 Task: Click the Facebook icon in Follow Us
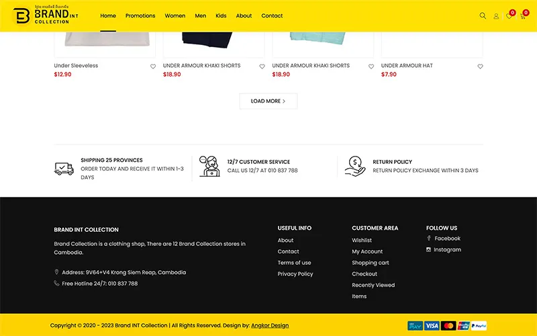point(429,238)
